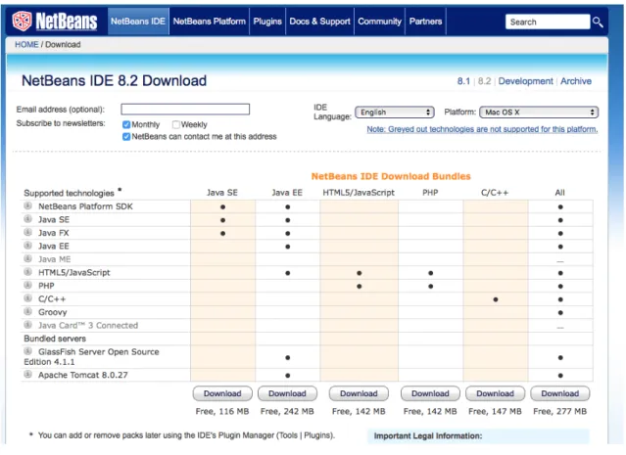
Task: Open the Archive link
Action: [x=576, y=81]
